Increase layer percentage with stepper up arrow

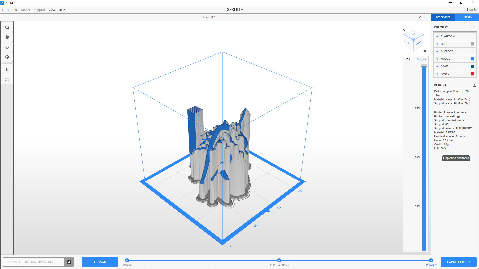[415, 58]
